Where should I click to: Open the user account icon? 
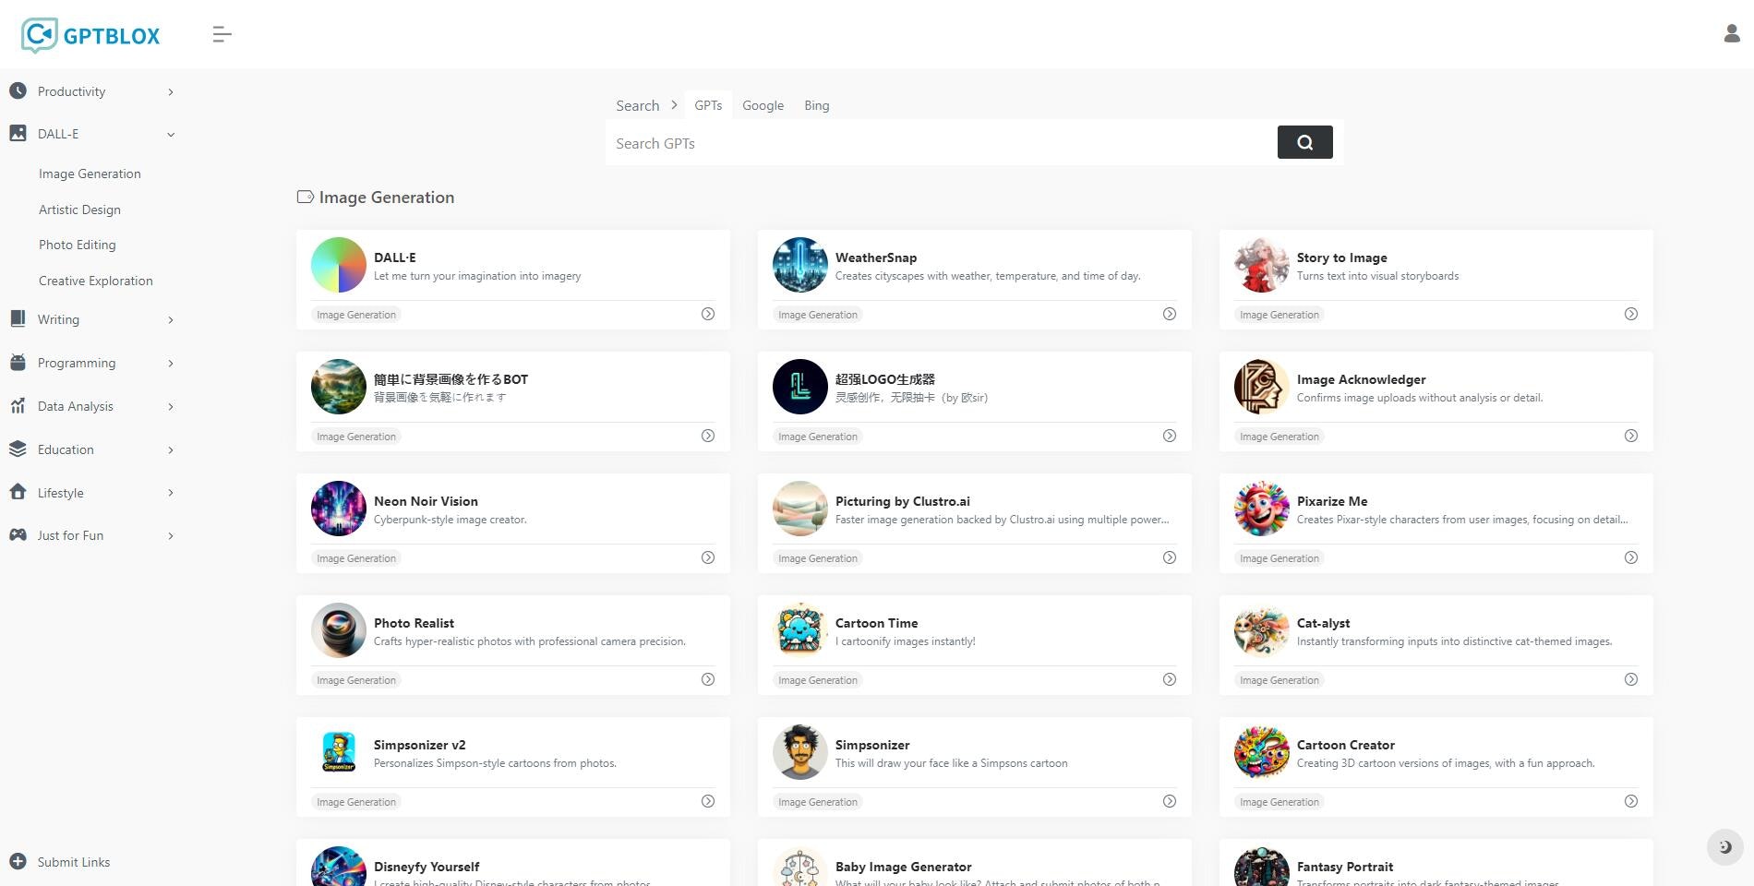coord(1732,34)
